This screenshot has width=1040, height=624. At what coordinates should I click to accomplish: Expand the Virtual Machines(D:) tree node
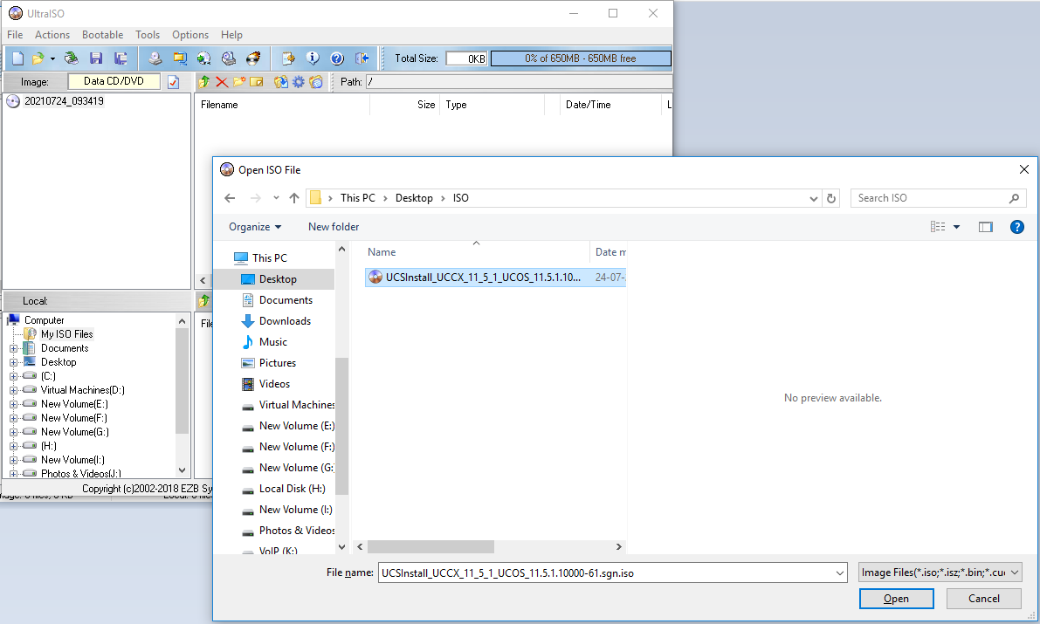(x=13, y=391)
